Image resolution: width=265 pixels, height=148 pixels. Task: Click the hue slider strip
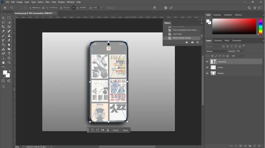[261, 27]
